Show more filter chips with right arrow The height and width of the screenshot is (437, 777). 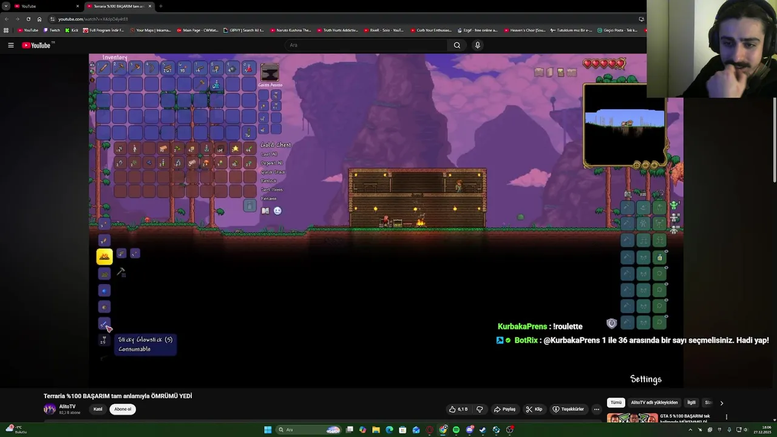tap(721, 403)
